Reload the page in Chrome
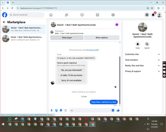The height and width of the screenshot is (132, 166). [12, 8]
